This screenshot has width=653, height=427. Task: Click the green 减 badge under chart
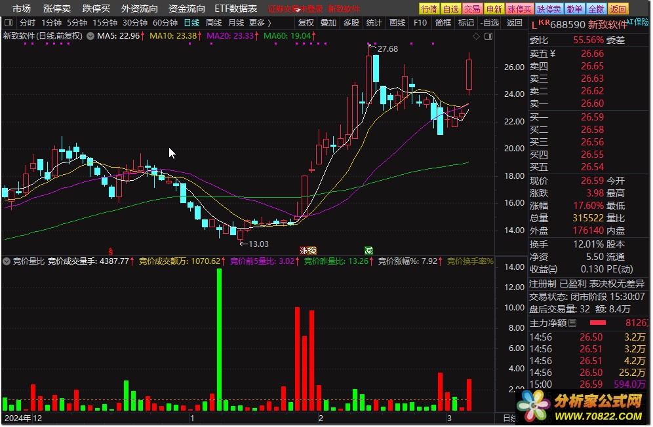pyautogui.click(x=368, y=251)
